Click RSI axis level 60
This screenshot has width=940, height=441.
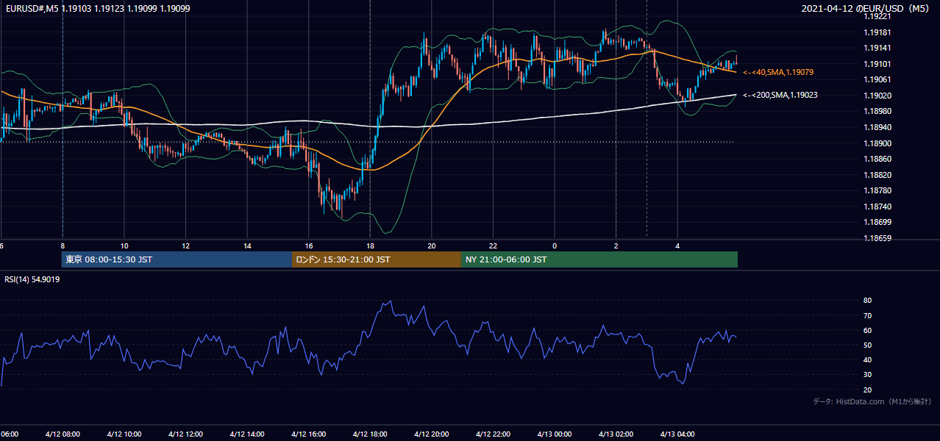click(x=867, y=330)
